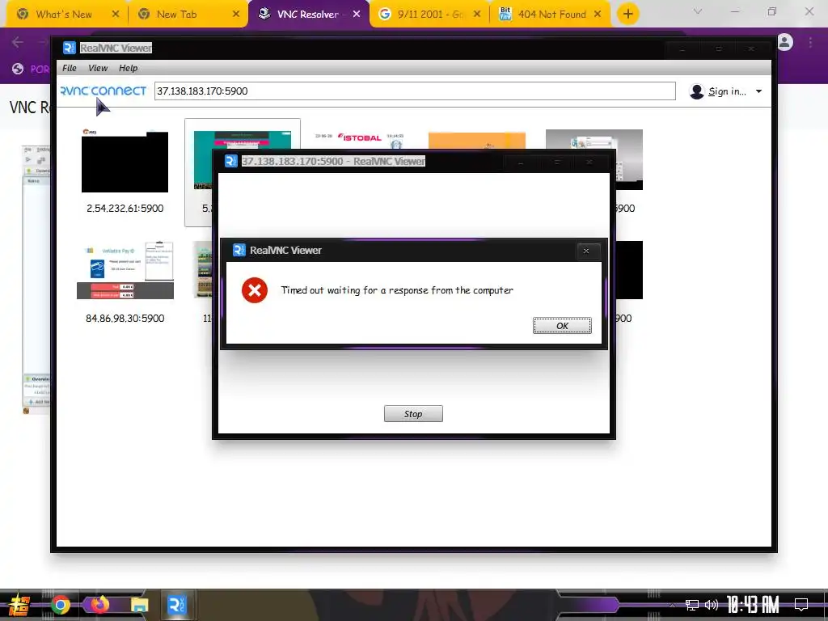The image size is (828, 621).
Task: Close the RealVNC Viewer error dialog
Action: pos(586,251)
